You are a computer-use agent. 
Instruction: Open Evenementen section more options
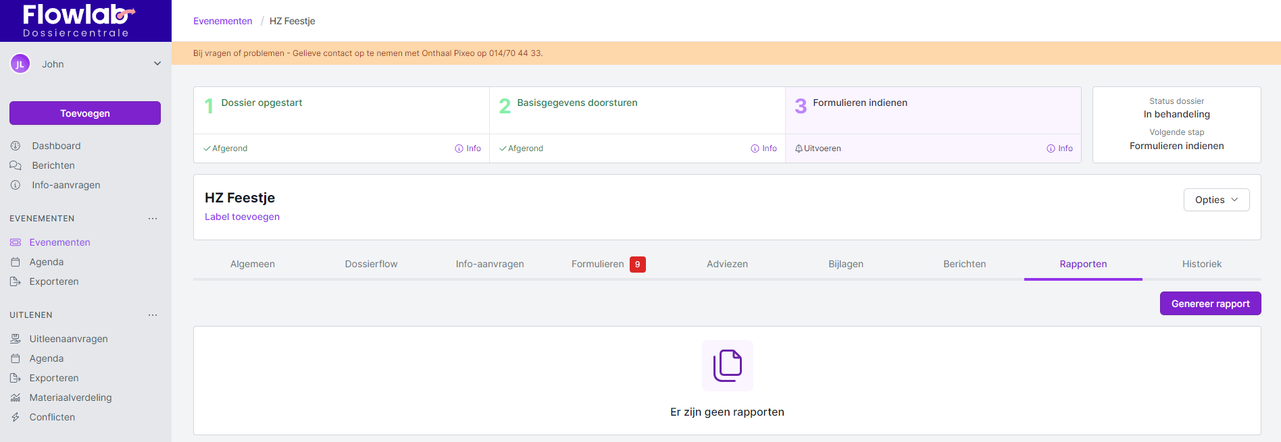click(153, 219)
